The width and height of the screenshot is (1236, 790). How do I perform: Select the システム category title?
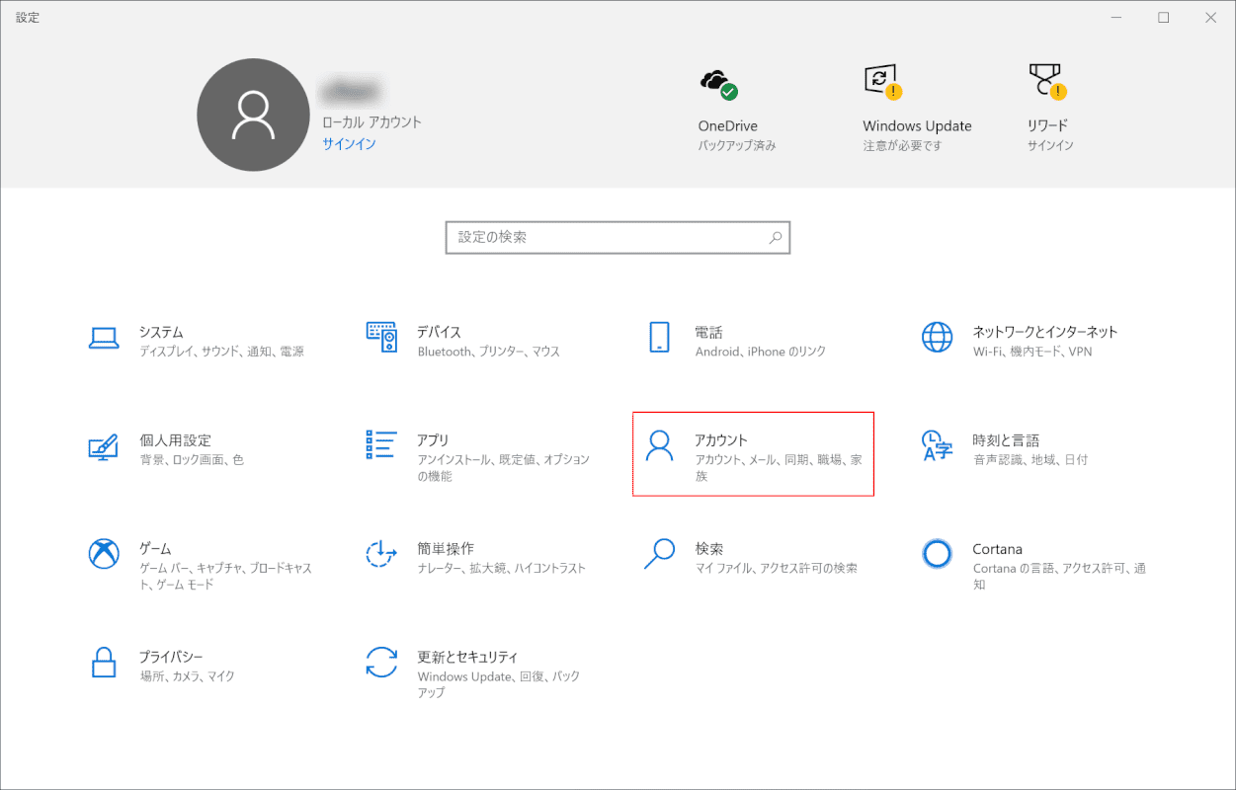(161, 332)
